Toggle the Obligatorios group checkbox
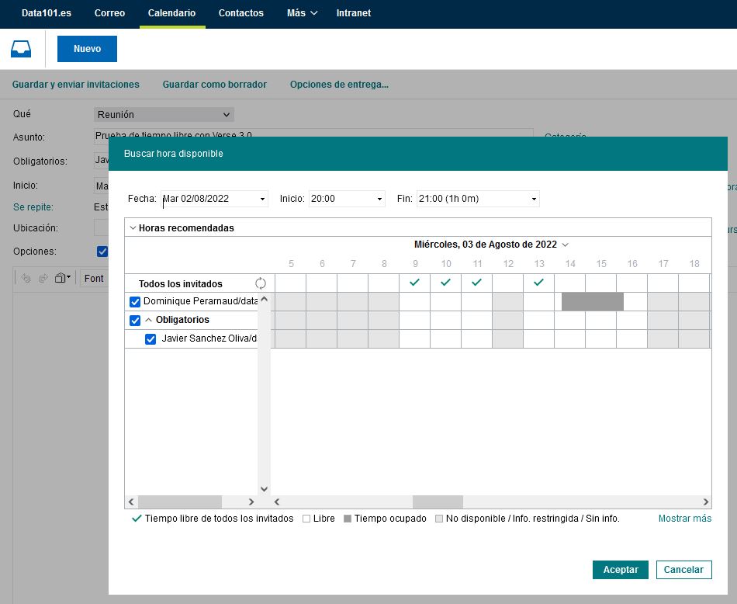This screenshot has height=604, width=737. point(135,321)
